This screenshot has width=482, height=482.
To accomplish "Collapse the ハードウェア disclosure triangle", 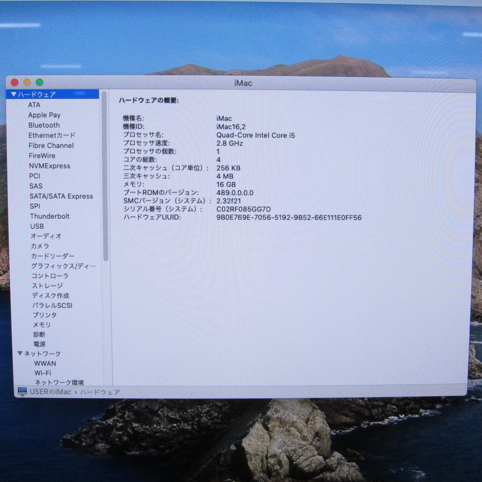I will coord(14,94).
